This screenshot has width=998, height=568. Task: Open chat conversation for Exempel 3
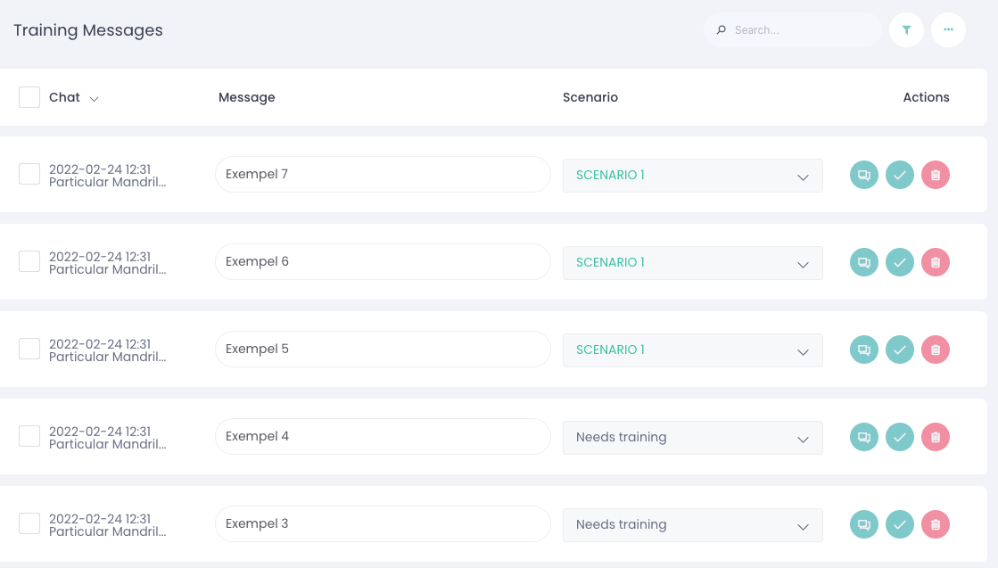tap(863, 524)
